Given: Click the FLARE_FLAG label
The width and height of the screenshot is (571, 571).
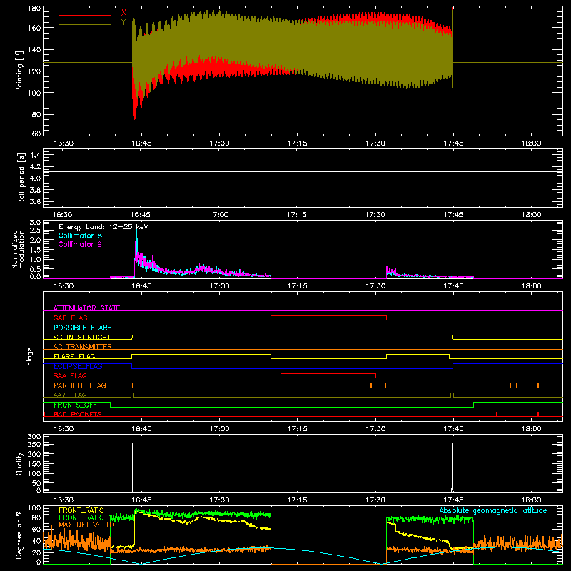Looking at the screenshot, I should pos(74,356).
